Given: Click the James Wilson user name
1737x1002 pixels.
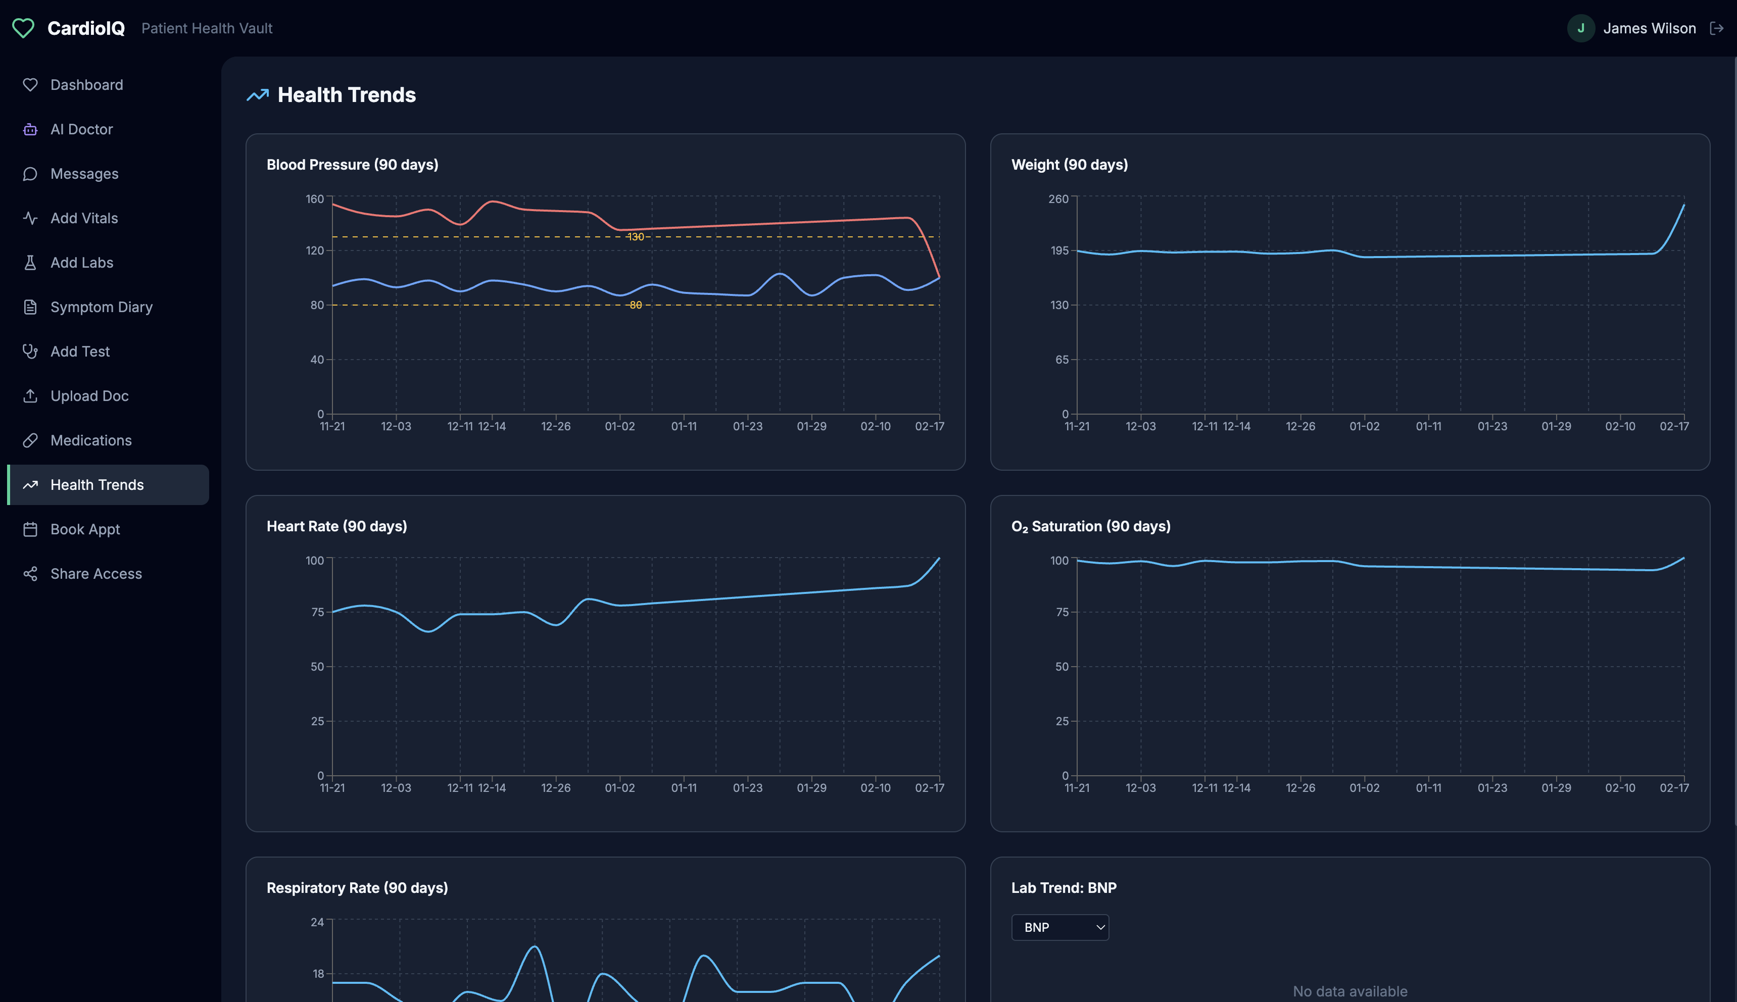Looking at the screenshot, I should 1649,28.
